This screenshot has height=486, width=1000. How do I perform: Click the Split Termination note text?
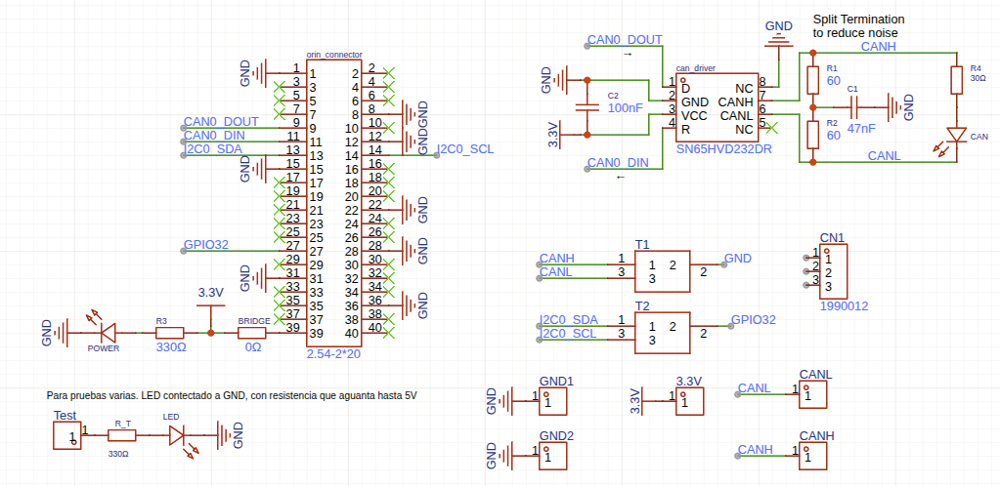pos(859,26)
